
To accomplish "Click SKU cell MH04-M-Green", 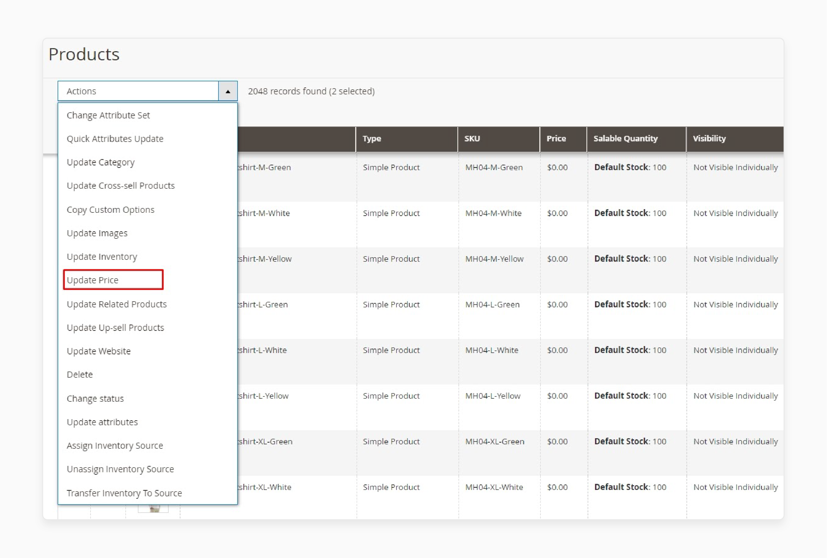I will (494, 167).
